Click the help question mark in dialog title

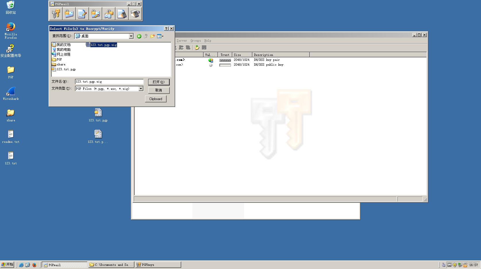point(166,29)
